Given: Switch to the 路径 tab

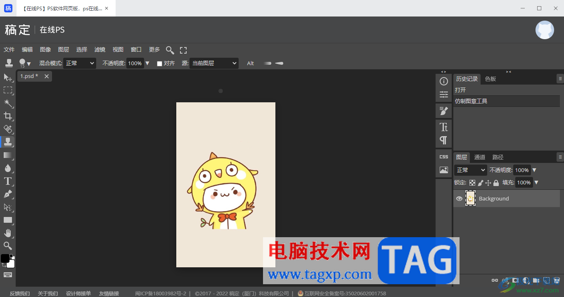Looking at the screenshot, I should pyautogui.click(x=498, y=157).
